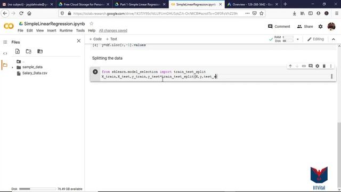Click the notebook title SimpleLinearRegression.ipynb
The image size is (341, 192).
[54, 23]
